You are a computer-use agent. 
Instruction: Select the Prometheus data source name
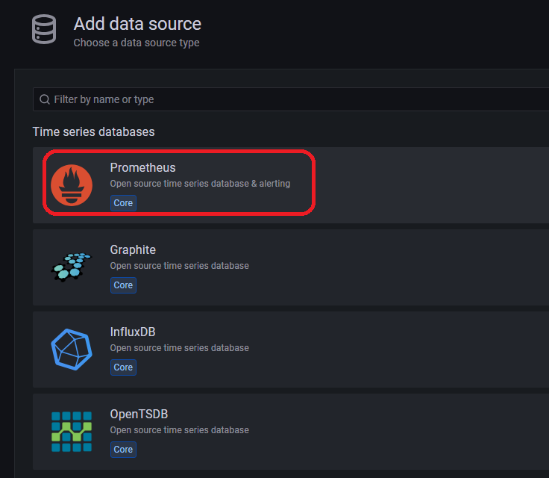pyautogui.click(x=142, y=167)
